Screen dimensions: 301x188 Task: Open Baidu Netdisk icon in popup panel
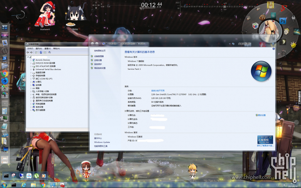point(29,176)
